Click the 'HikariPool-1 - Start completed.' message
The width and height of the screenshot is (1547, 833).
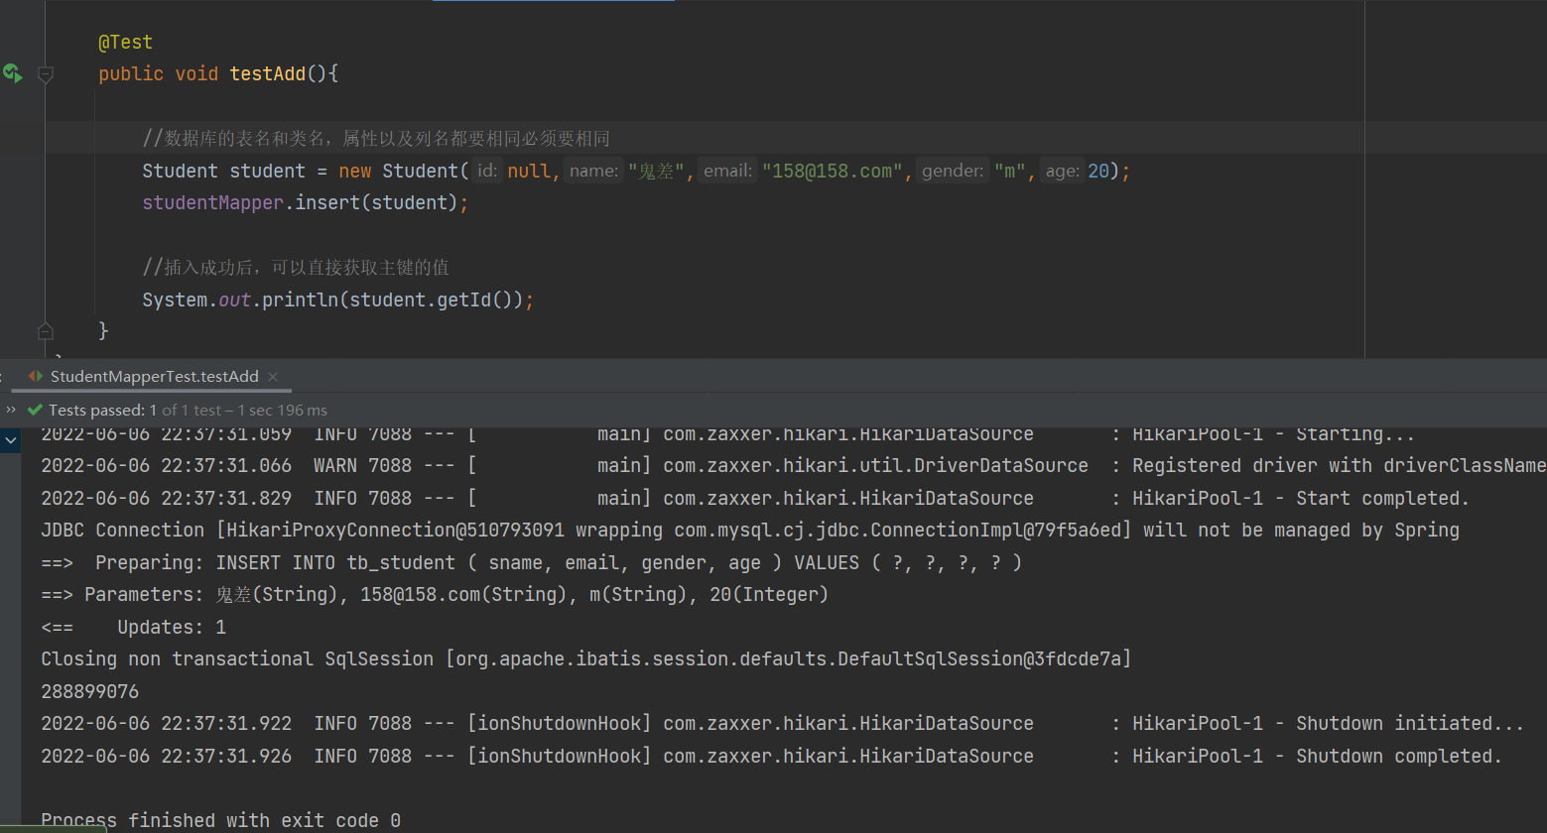click(x=1300, y=498)
